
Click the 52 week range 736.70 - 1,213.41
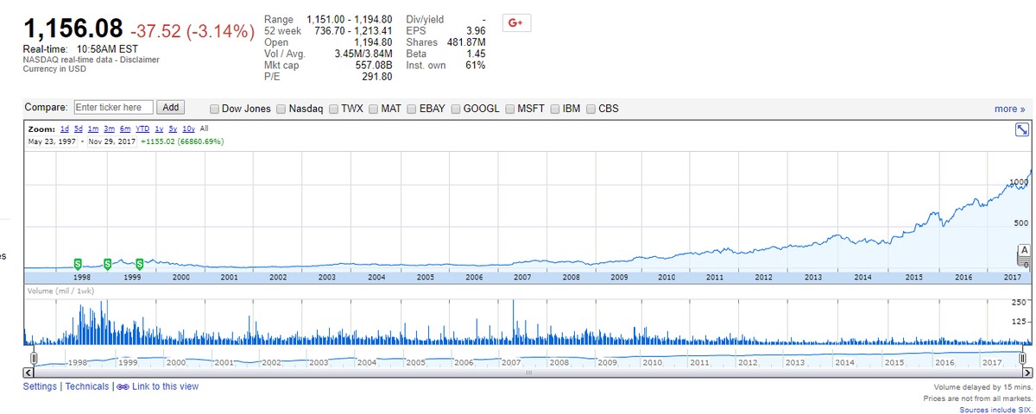(352, 30)
